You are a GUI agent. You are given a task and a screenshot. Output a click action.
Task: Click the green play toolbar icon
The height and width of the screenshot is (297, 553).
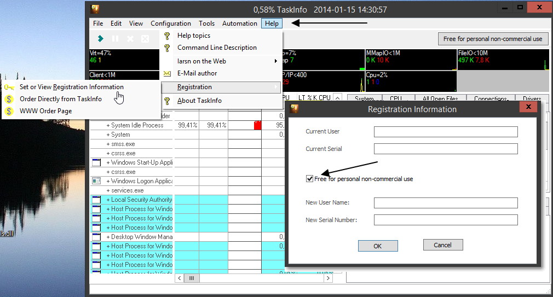[x=101, y=38]
